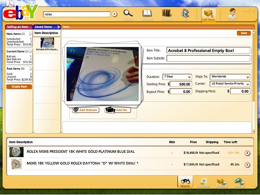The width and height of the screenshot is (260, 195).
Task: Click the Add Webcam button
Action: pos(86,110)
